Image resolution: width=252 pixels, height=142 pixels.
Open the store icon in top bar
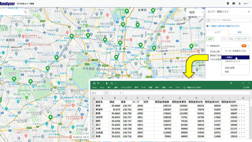click(234, 3)
